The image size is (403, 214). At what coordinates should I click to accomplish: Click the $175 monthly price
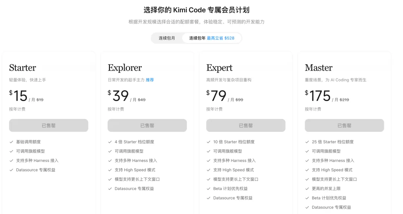click(318, 96)
